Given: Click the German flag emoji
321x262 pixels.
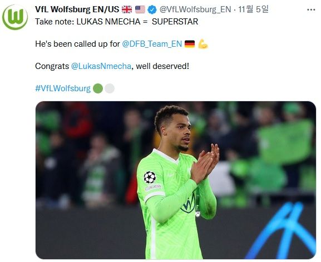Looking at the screenshot, I should click(x=190, y=44).
